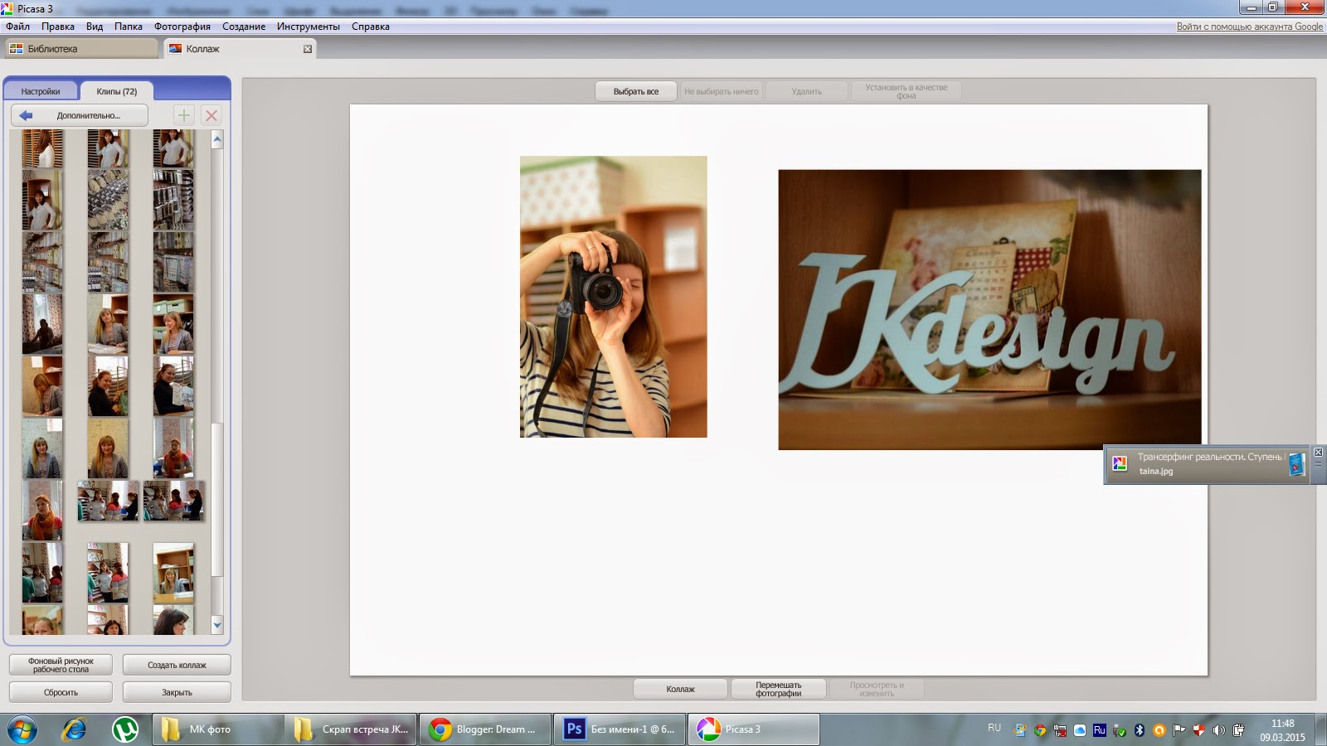Click Войти с помощью аккаунта Google link
Viewport: 1327px width, 746px height.
click(1250, 27)
